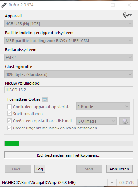138x187 pixels.
Task: Toggle Creëer een opstartbare disk checkbox
Action: [9, 121]
